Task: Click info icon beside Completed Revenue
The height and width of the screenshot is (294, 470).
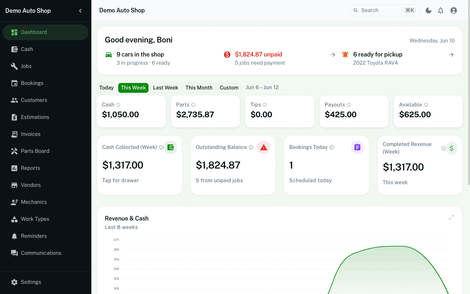Action: 444,148
